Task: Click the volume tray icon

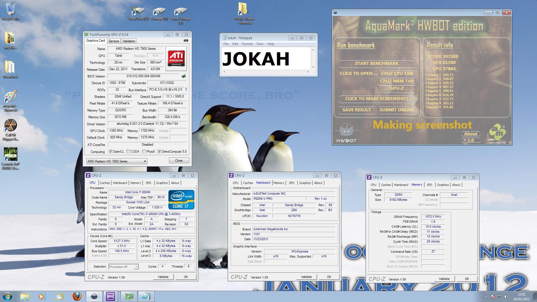Action: click(506, 297)
